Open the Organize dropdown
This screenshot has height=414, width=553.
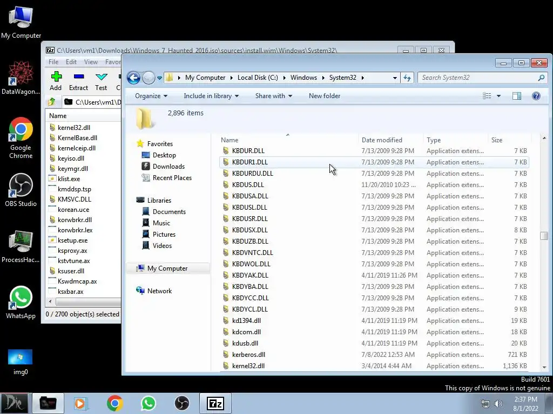coord(151,96)
